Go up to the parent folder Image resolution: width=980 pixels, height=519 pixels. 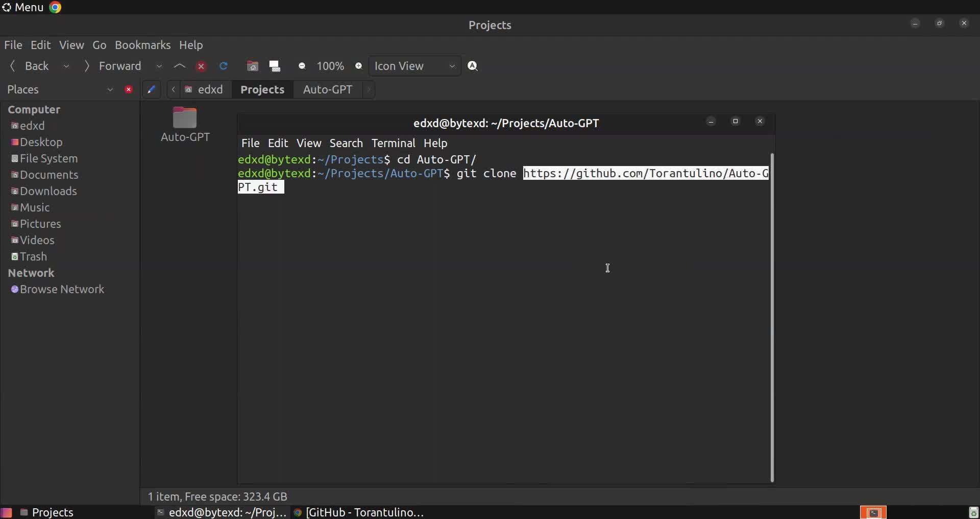180,66
